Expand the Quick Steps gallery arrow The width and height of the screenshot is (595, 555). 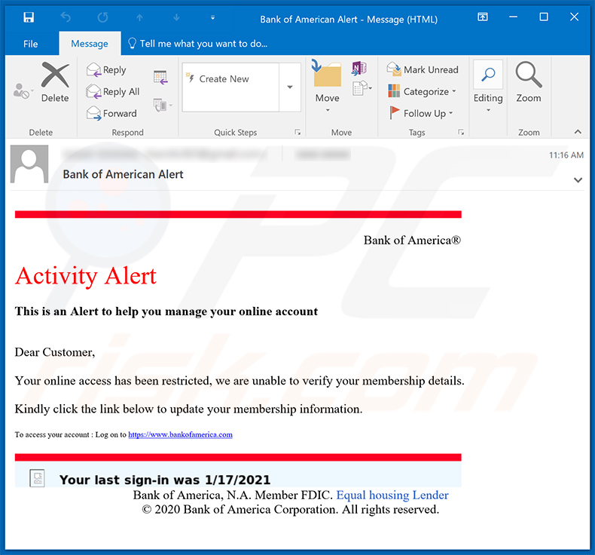290,87
